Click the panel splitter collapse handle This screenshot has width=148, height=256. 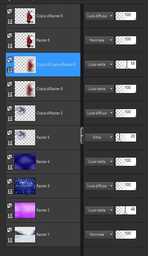point(82,135)
